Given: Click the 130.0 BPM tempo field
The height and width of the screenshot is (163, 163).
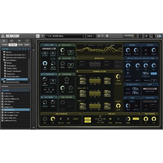Looking at the screenshot, I should click(91, 36).
